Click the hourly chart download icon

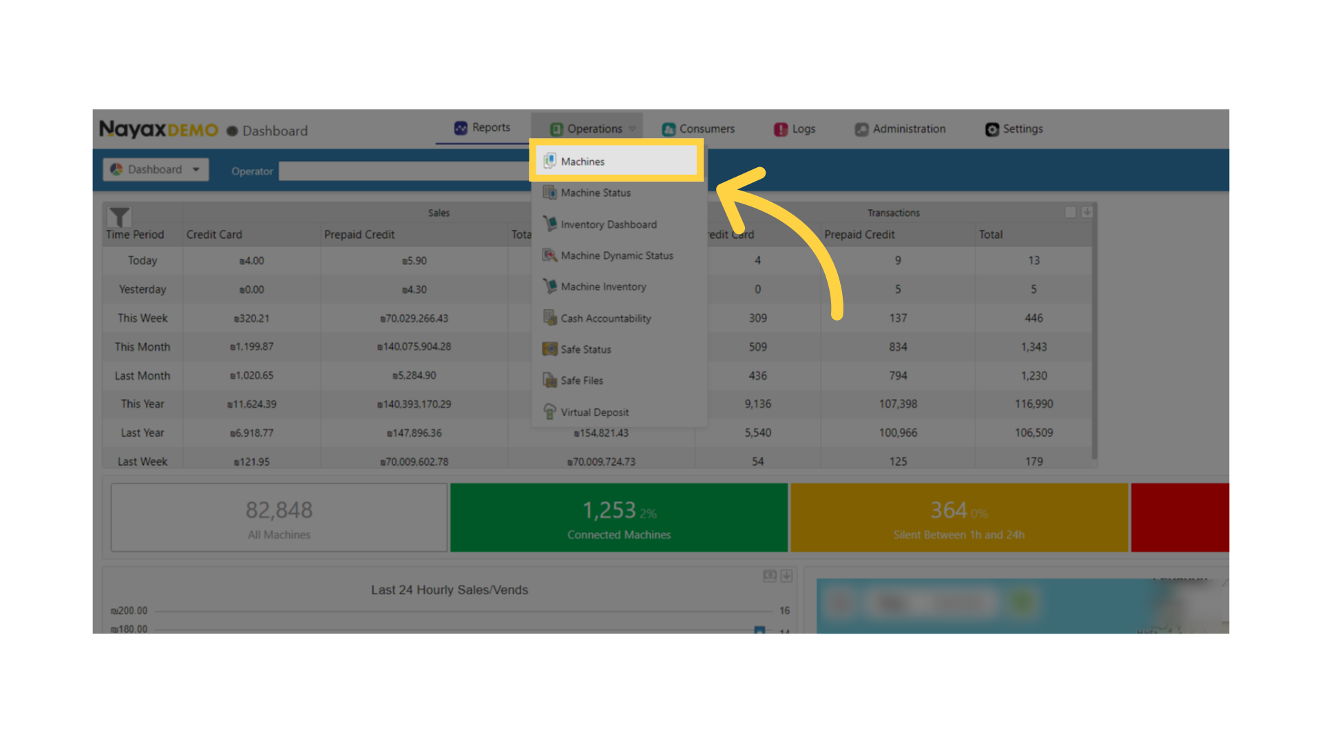pos(786,576)
